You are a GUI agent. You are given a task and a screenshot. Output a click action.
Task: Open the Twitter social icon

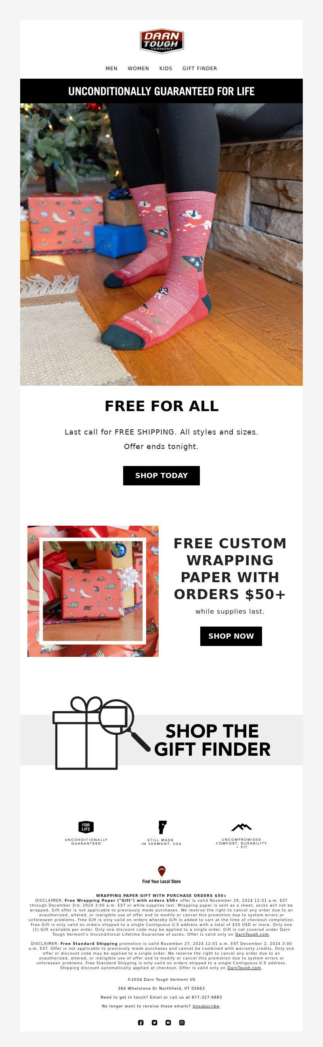point(155,1022)
